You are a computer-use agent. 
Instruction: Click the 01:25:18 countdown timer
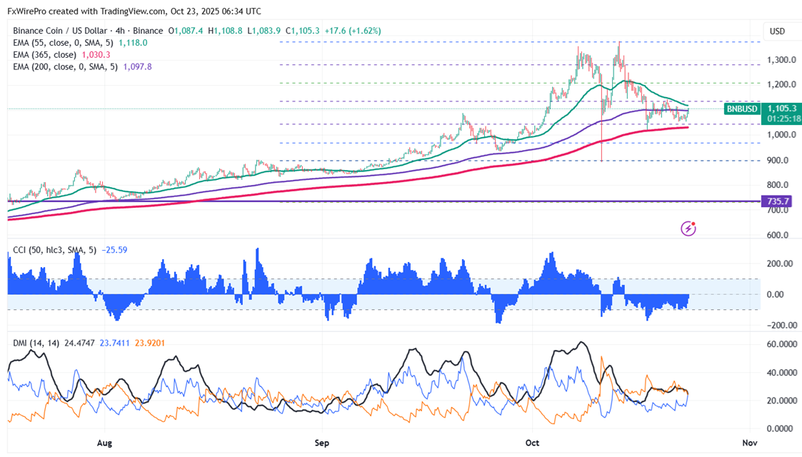point(784,119)
